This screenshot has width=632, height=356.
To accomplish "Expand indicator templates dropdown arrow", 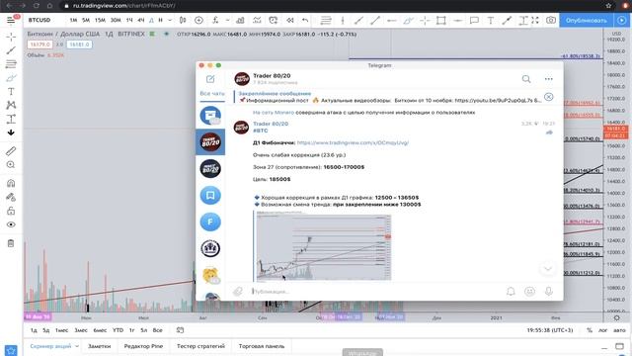I will [227, 20].
